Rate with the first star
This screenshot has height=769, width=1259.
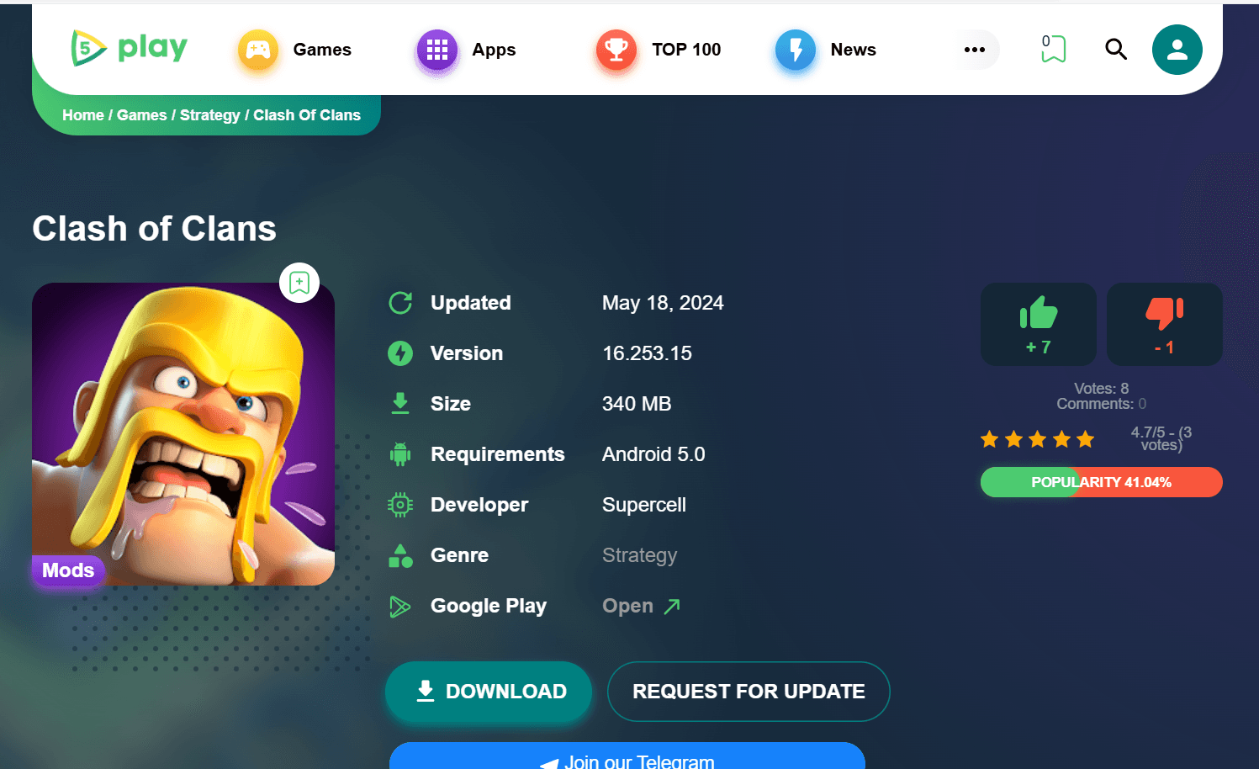click(990, 439)
